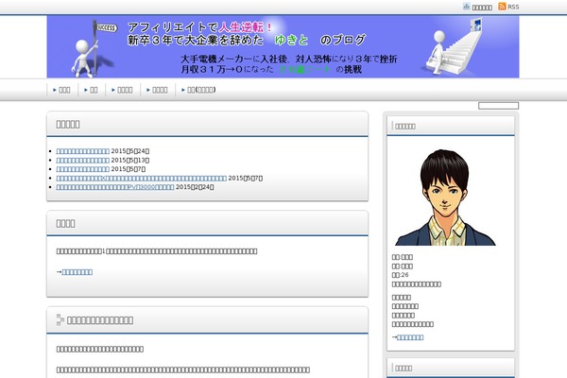
Task: Follow the arrow link in second content box
Action: tap(76, 272)
